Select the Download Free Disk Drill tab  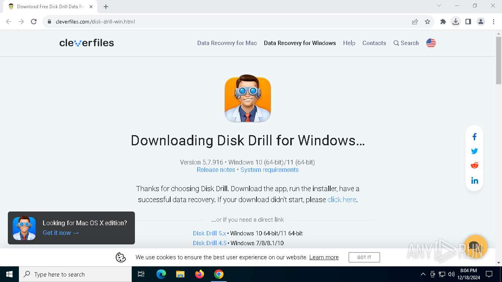[50, 7]
